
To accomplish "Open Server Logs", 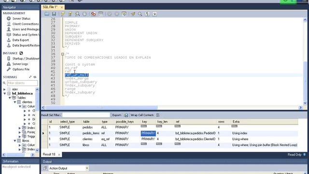I will [x=20, y=64].
